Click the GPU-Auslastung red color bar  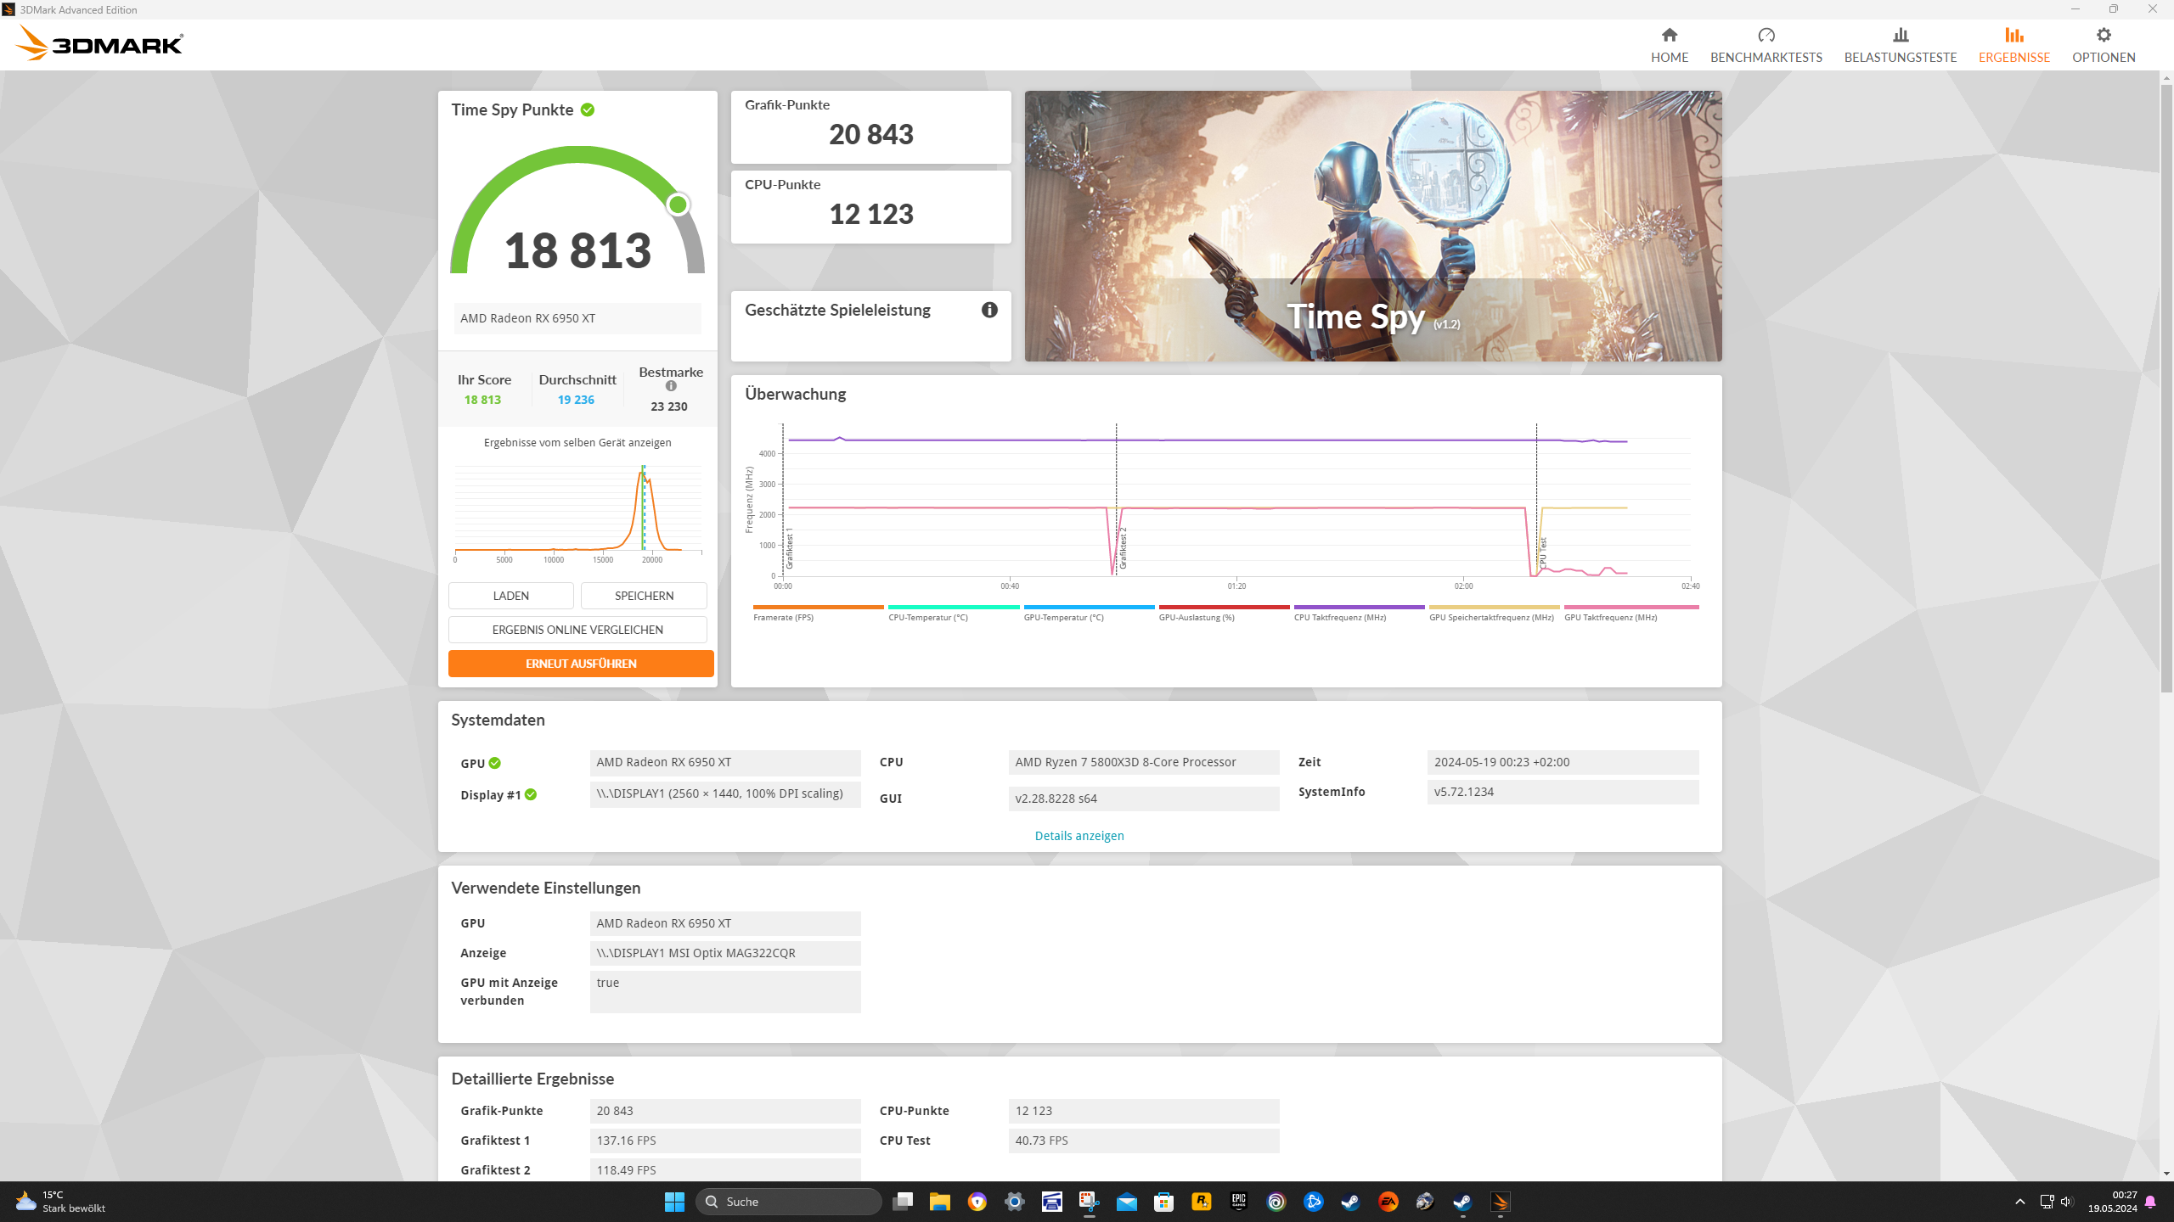point(1223,607)
